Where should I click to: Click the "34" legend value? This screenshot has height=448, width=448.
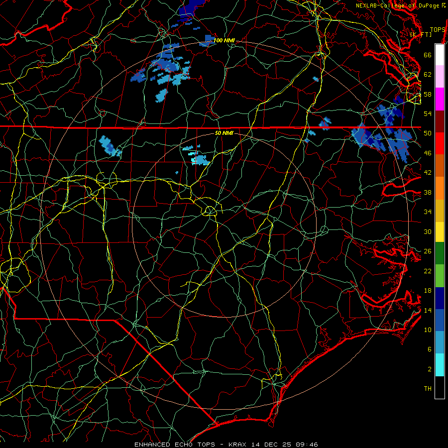click(x=428, y=212)
